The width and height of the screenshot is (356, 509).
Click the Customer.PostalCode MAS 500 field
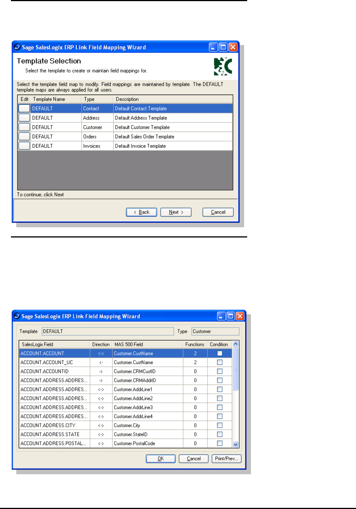coord(147,443)
